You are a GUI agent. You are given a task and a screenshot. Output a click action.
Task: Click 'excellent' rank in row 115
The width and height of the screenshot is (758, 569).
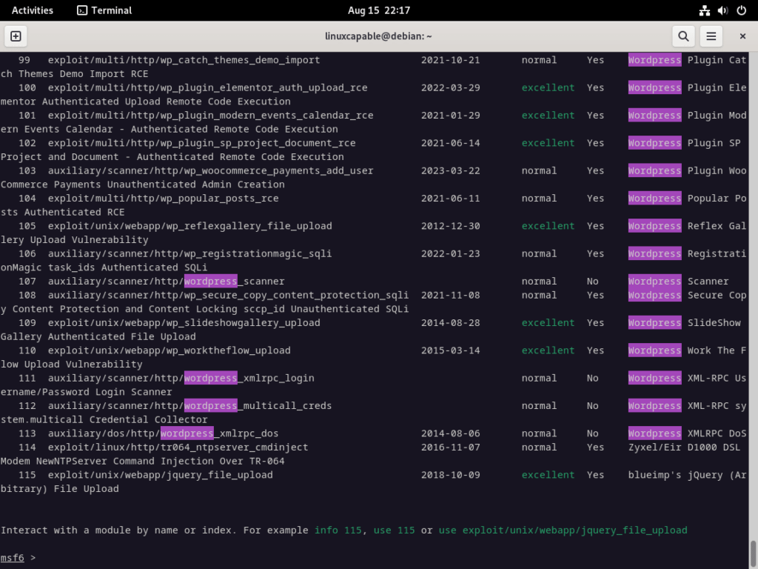549,475
